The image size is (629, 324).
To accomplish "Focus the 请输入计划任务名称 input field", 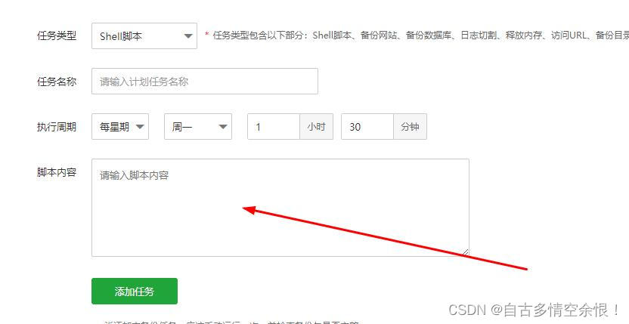I will coord(205,82).
